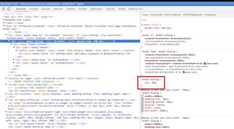Open the Timeline tab
The image size is (234, 129).
[71, 9]
